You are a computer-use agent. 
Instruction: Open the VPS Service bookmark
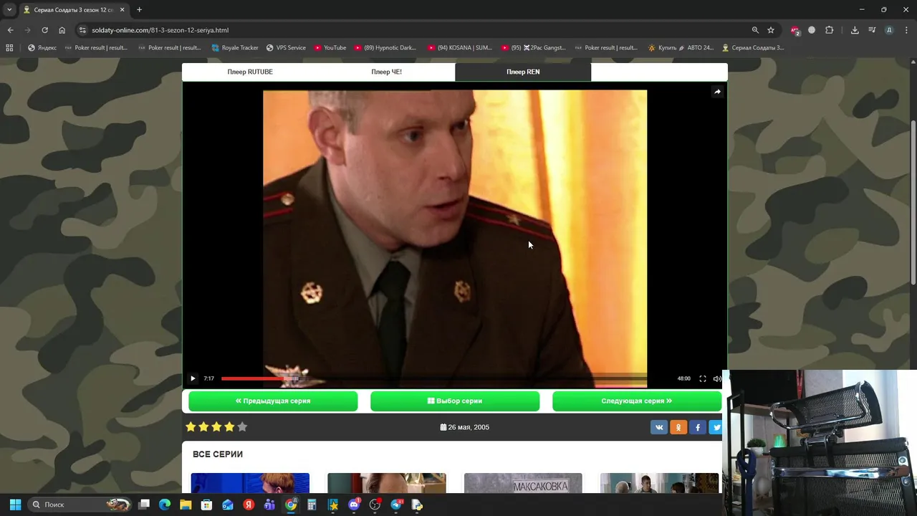tap(286, 48)
